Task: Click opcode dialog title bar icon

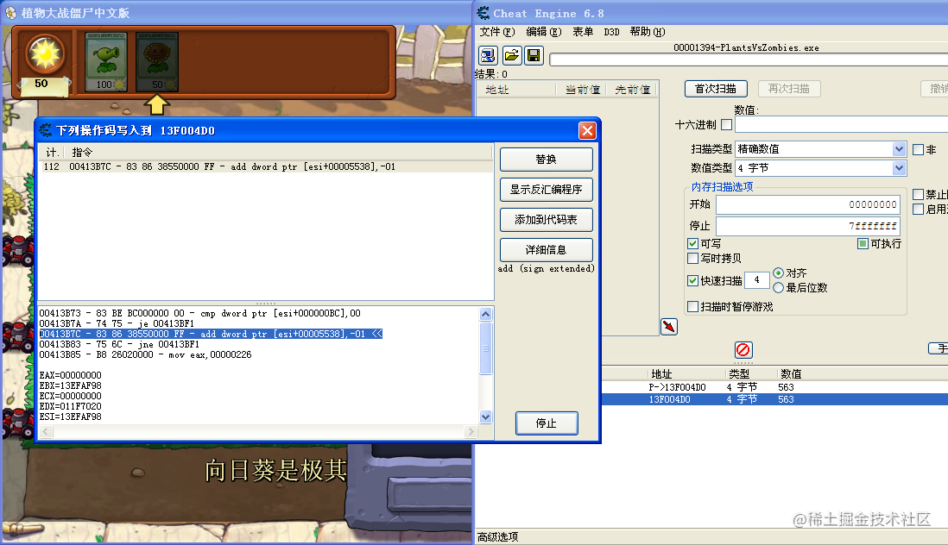Action: tap(46, 130)
